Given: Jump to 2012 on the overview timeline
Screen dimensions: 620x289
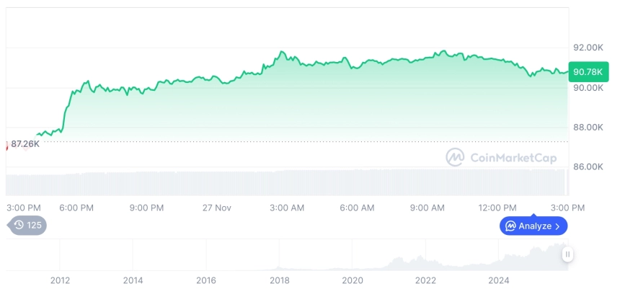Looking at the screenshot, I should pyautogui.click(x=60, y=280).
